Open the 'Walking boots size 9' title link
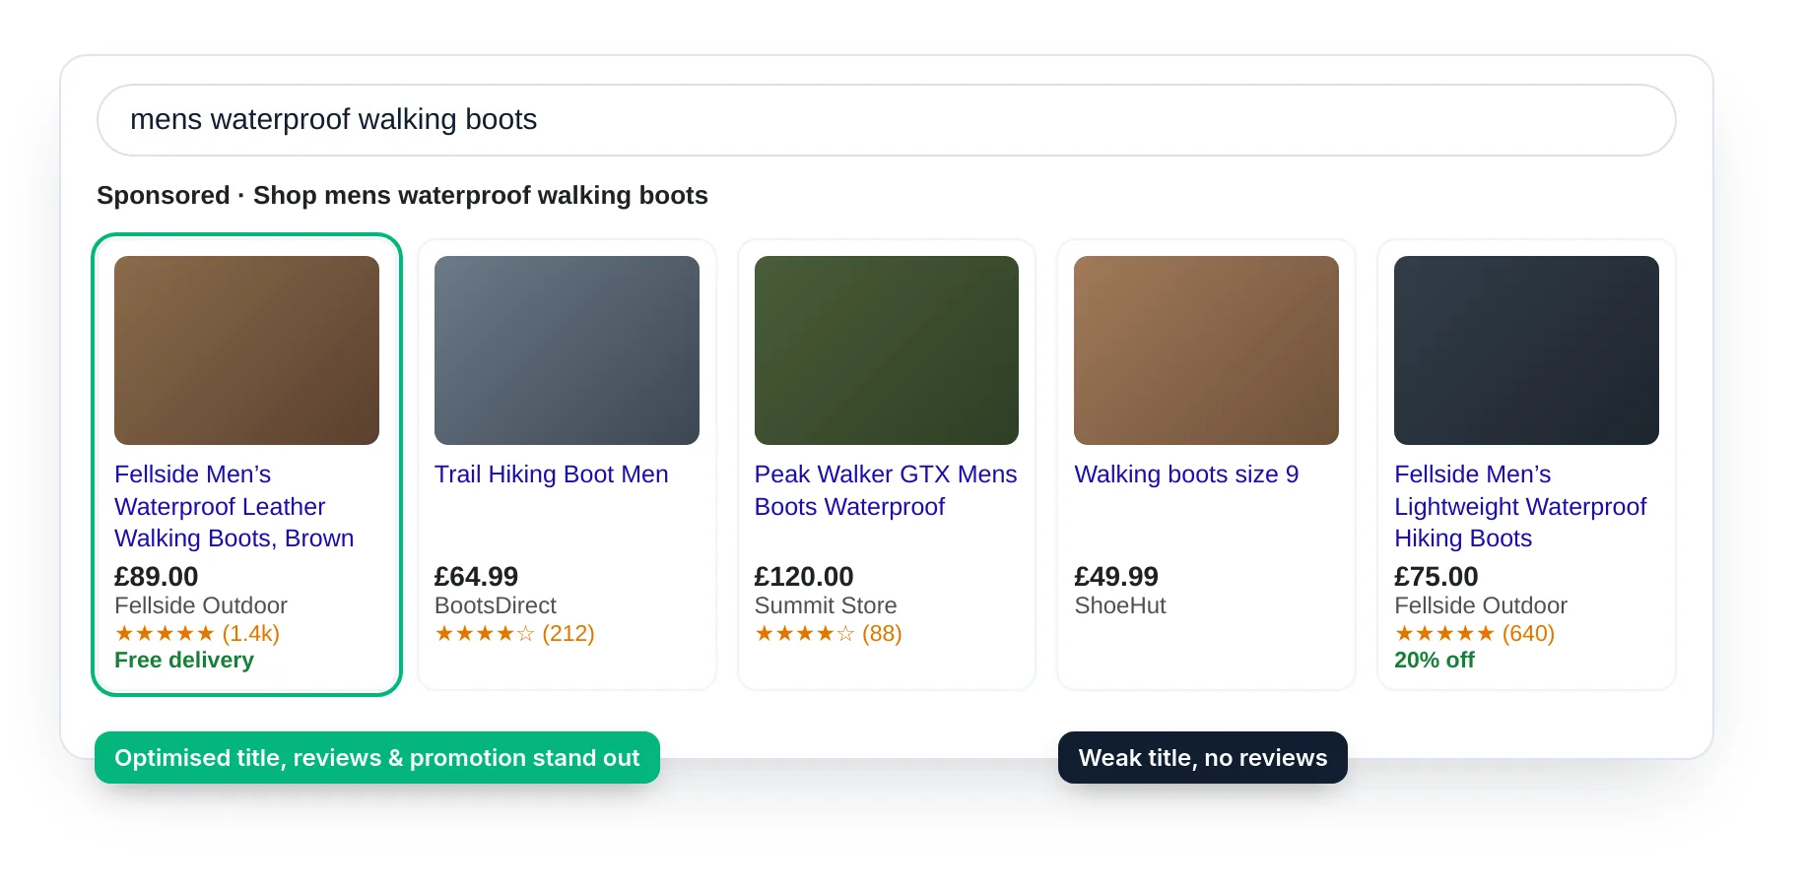Screen dimensions: 1804x885 point(1186,474)
